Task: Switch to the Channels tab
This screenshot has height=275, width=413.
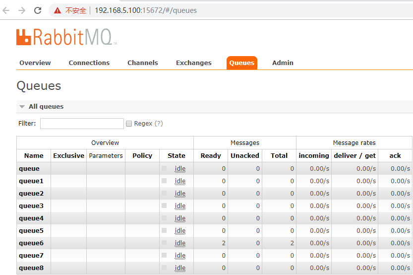Action: [143, 63]
